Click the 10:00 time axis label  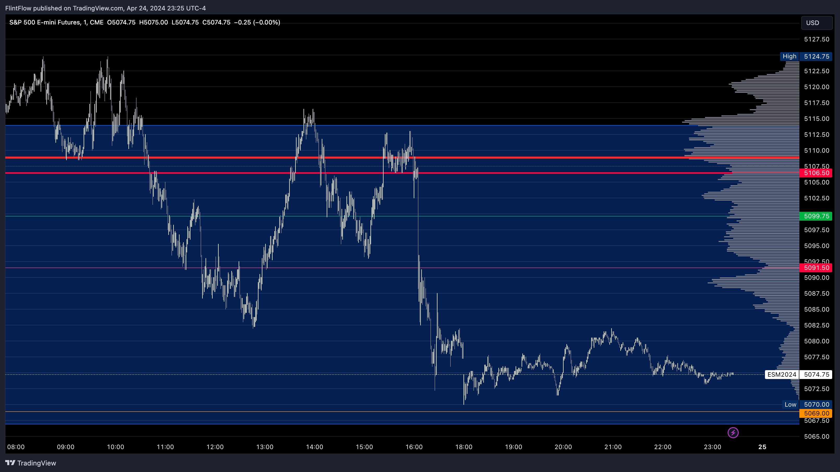115,447
